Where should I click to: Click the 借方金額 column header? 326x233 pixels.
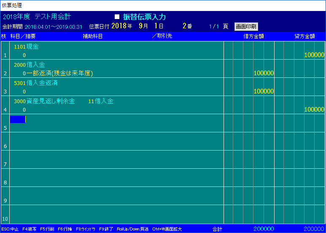coord(253,36)
